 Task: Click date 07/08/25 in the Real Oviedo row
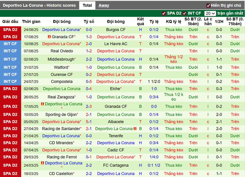click(x=31, y=51)
